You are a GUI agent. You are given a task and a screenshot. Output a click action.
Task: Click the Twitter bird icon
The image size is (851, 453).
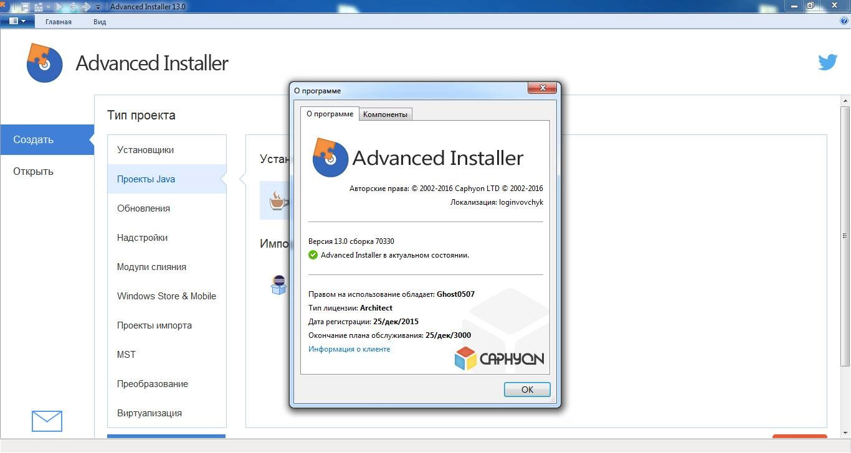827,62
